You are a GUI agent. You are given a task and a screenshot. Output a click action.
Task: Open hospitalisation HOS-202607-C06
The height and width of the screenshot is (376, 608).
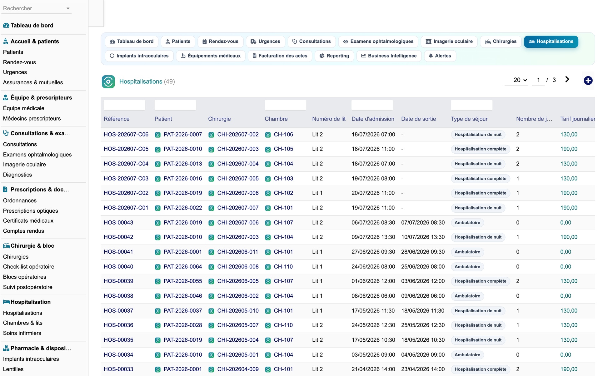[x=126, y=135]
